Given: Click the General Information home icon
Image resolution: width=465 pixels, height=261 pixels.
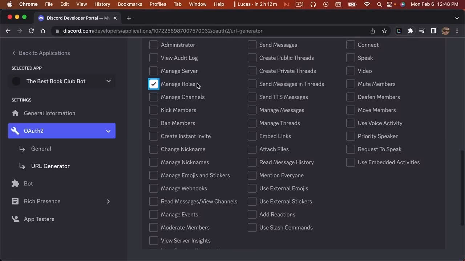Looking at the screenshot, I should [x=15, y=113].
